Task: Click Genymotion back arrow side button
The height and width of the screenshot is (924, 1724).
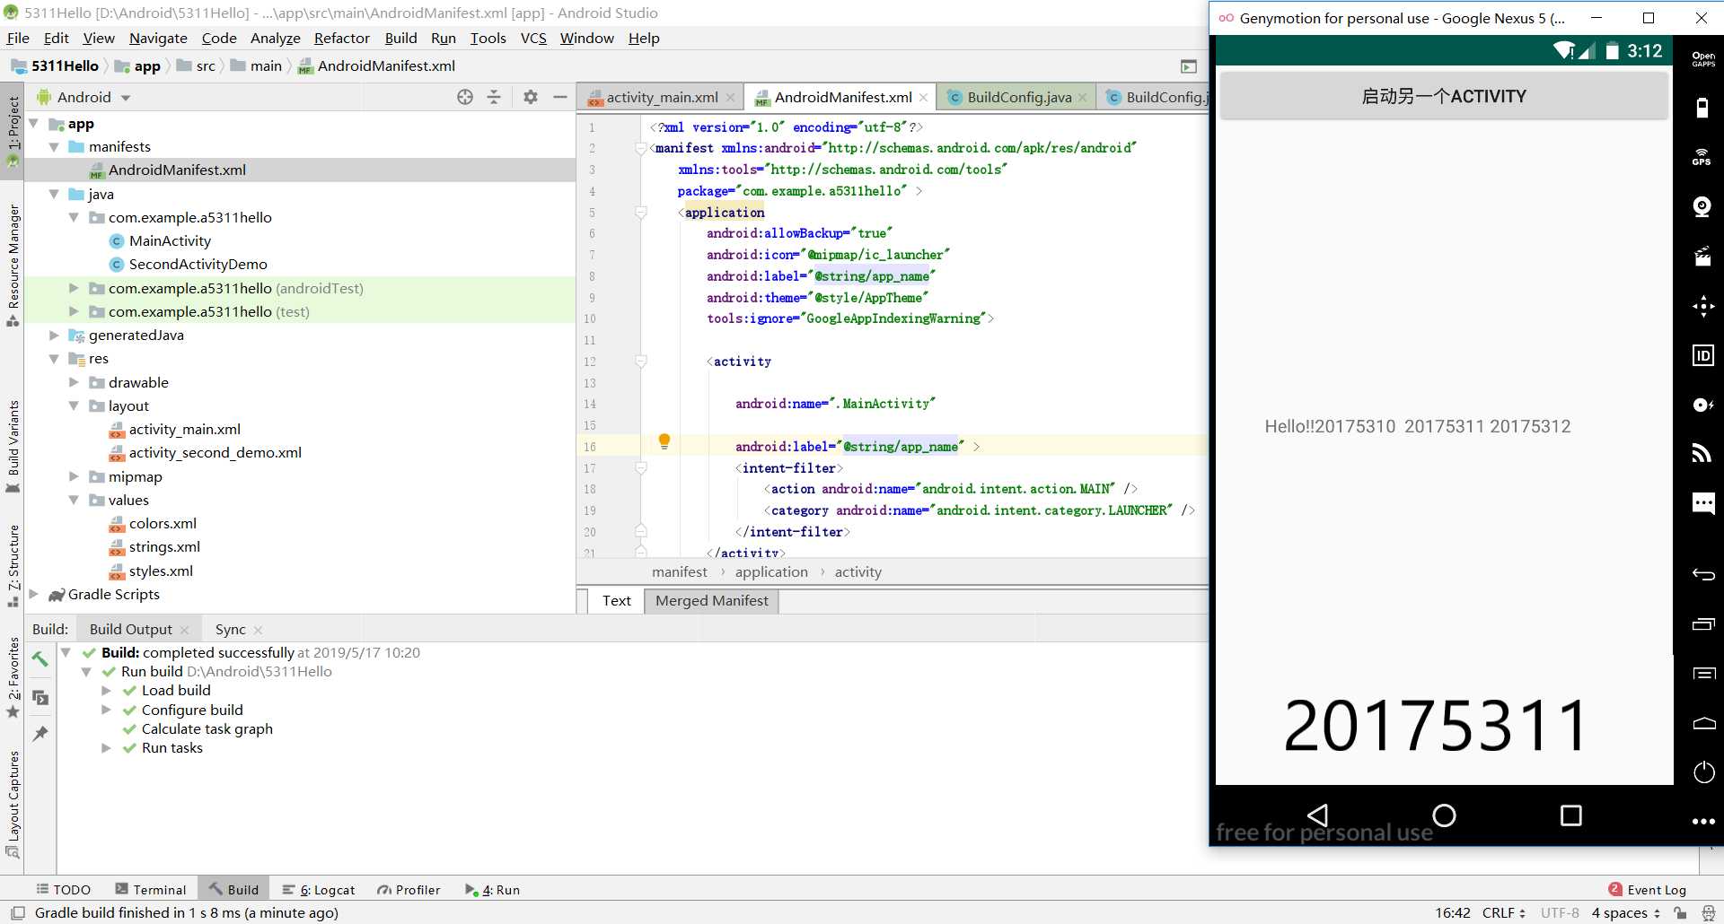Action: click(x=1703, y=574)
